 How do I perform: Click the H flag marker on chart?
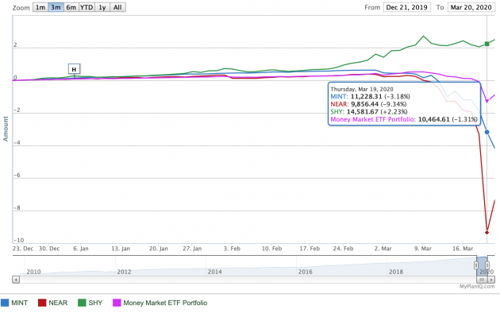[x=74, y=69]
